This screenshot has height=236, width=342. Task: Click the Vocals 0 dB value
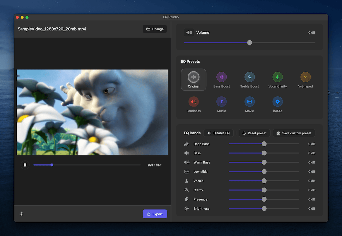click(312, 181)
